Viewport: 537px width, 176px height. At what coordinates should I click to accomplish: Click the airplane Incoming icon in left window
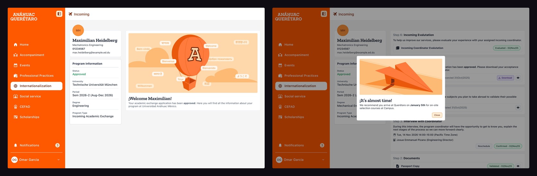click(70, 14)
